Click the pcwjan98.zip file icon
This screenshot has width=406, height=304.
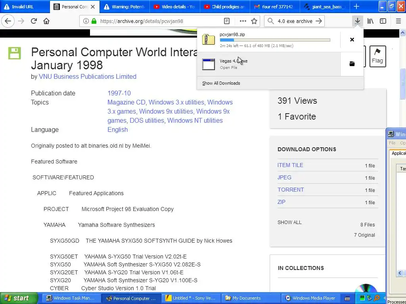click(x=209, y=40)
